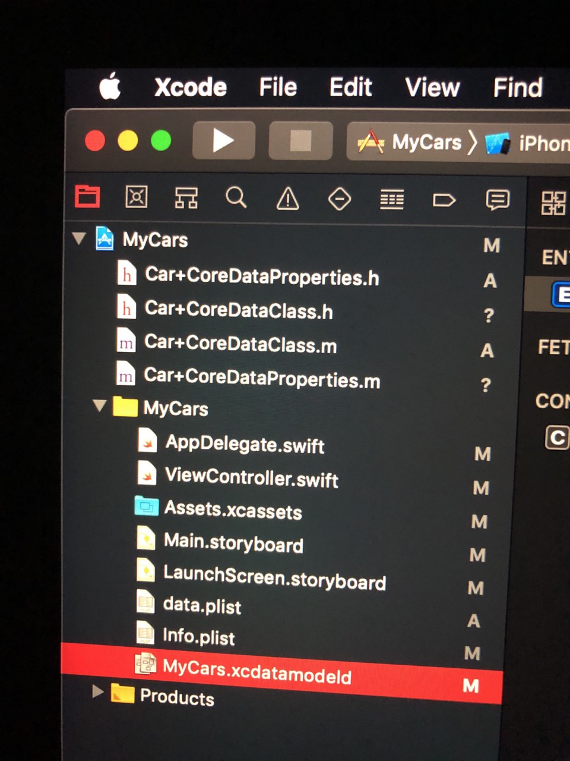This screenshot has width=570, height=761.
Task: Click the data.plist file icon
Action: click(x=146, y=602)
